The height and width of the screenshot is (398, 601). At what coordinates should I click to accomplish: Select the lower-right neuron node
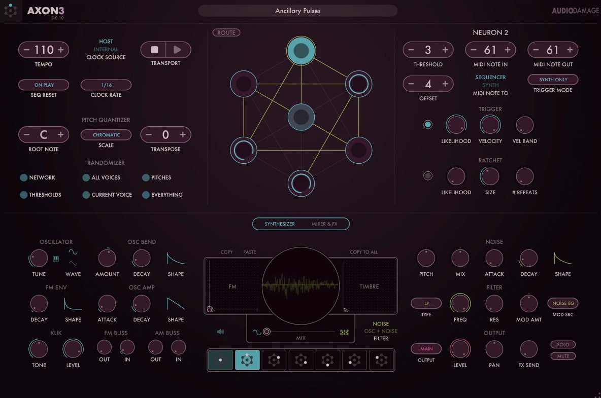359,151
